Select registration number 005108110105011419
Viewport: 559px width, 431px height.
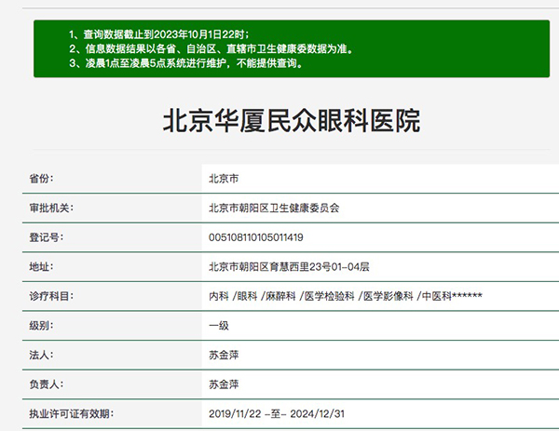point(256,237)
